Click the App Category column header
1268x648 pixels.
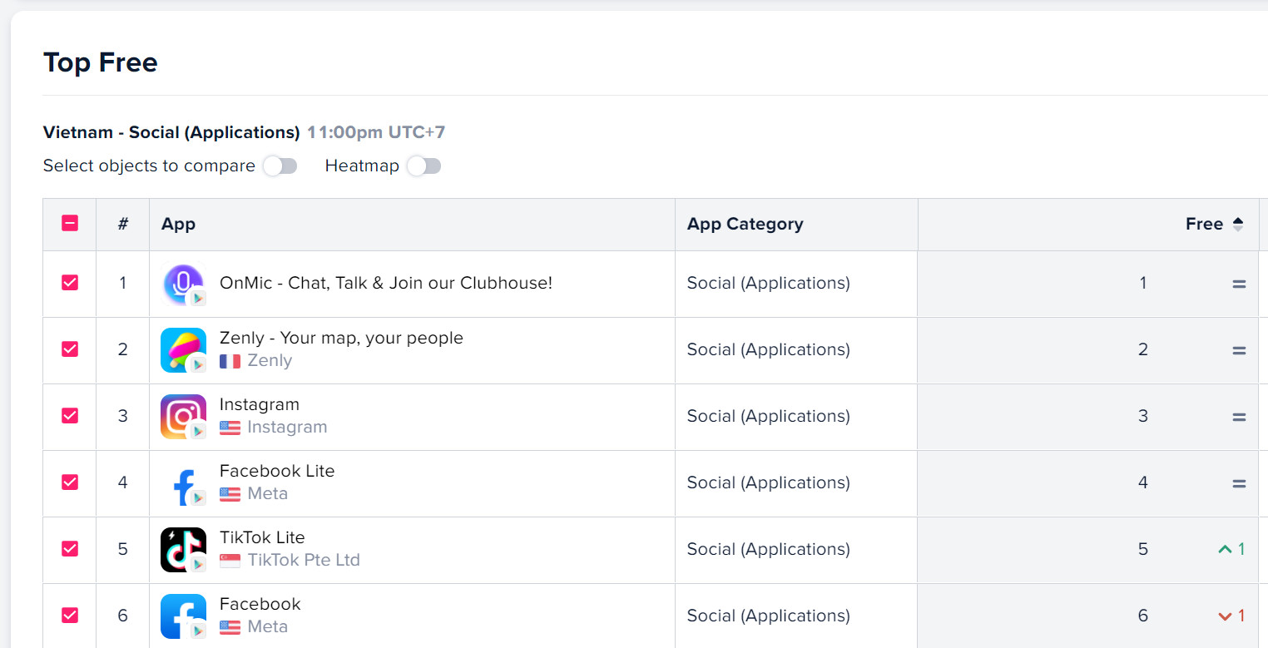click(745, 224)
